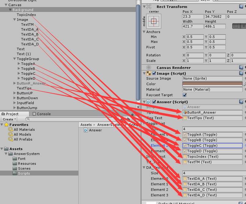
Task: Click the TextDA_D (Text) element field
Action: point(212,195)
